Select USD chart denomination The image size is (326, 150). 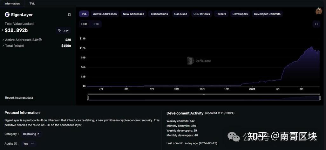point(84,24)
